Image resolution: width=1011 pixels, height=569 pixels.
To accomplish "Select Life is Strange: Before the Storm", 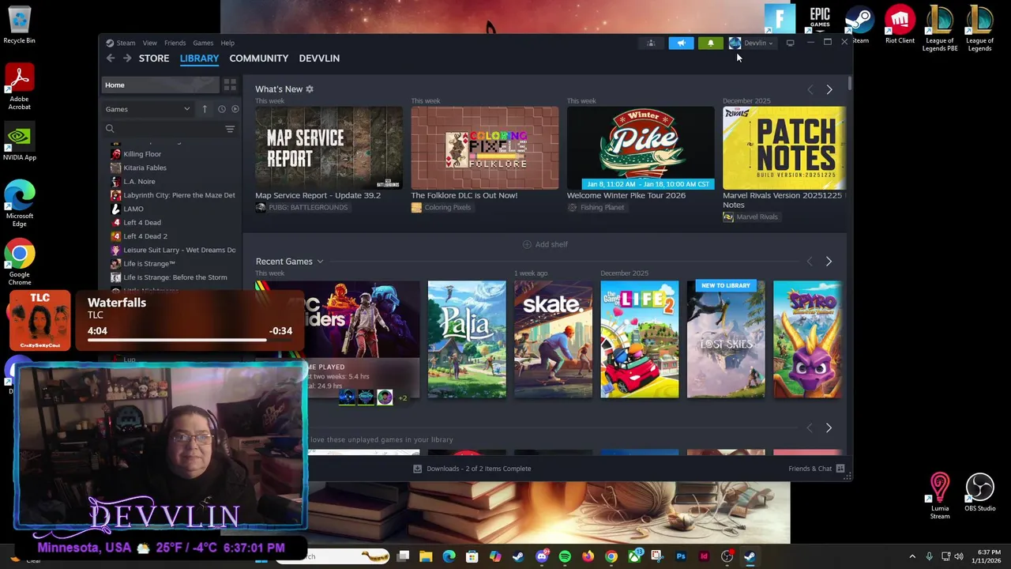I will coord(175,277).
